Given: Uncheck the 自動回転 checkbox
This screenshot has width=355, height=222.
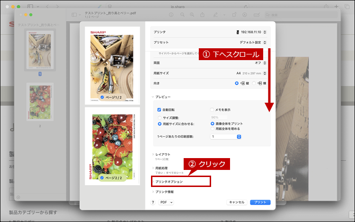Looking at the screenshot, I should (160, 109).
